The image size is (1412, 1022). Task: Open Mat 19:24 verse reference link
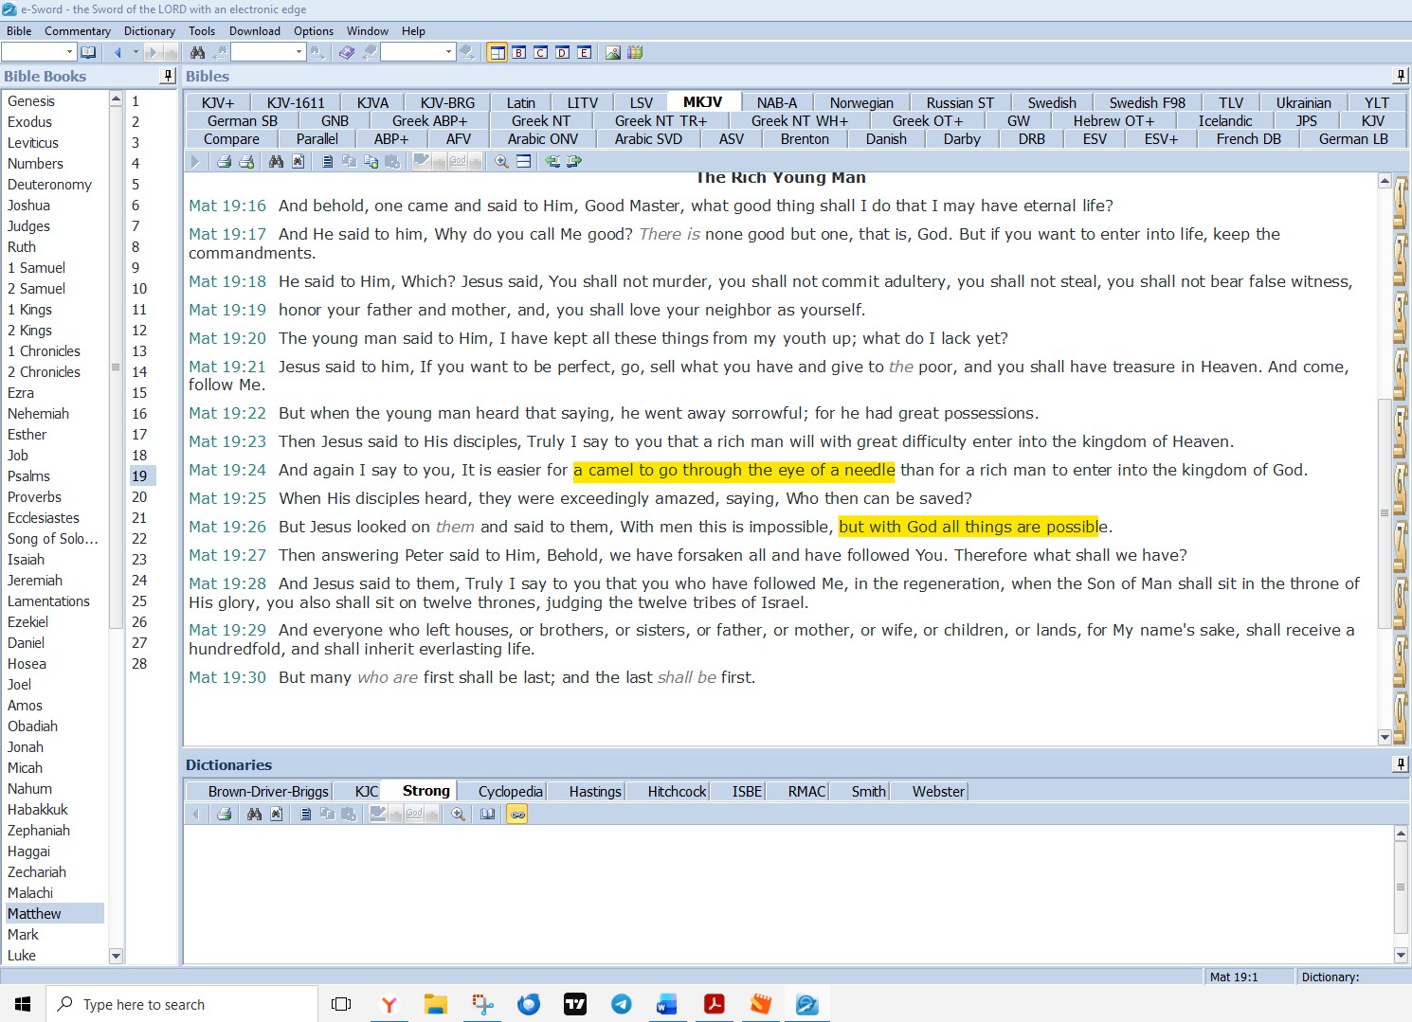click(227, 470)
